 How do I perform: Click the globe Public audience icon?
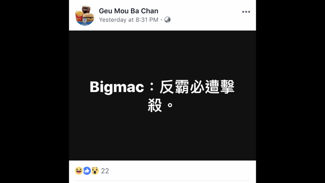(x=167, y=20)
